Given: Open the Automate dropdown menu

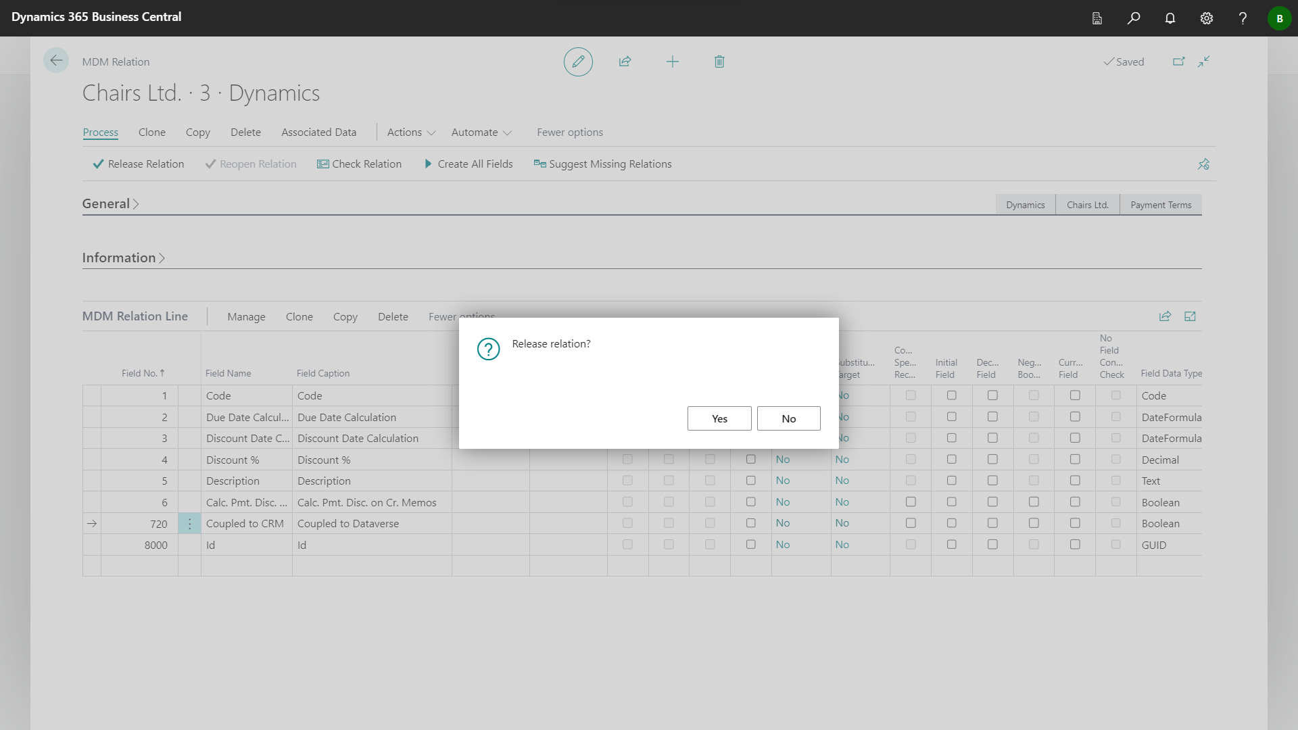Looking at the screenshot, I should tap(481, 132).
